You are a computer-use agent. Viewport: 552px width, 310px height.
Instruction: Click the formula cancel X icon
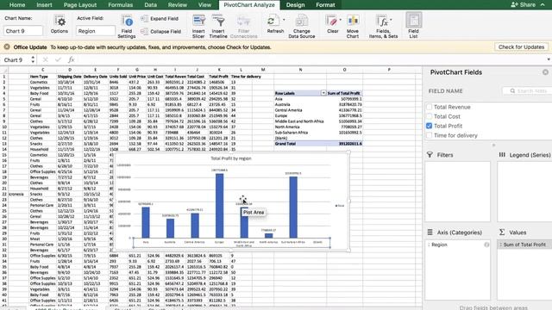[45, 59]
